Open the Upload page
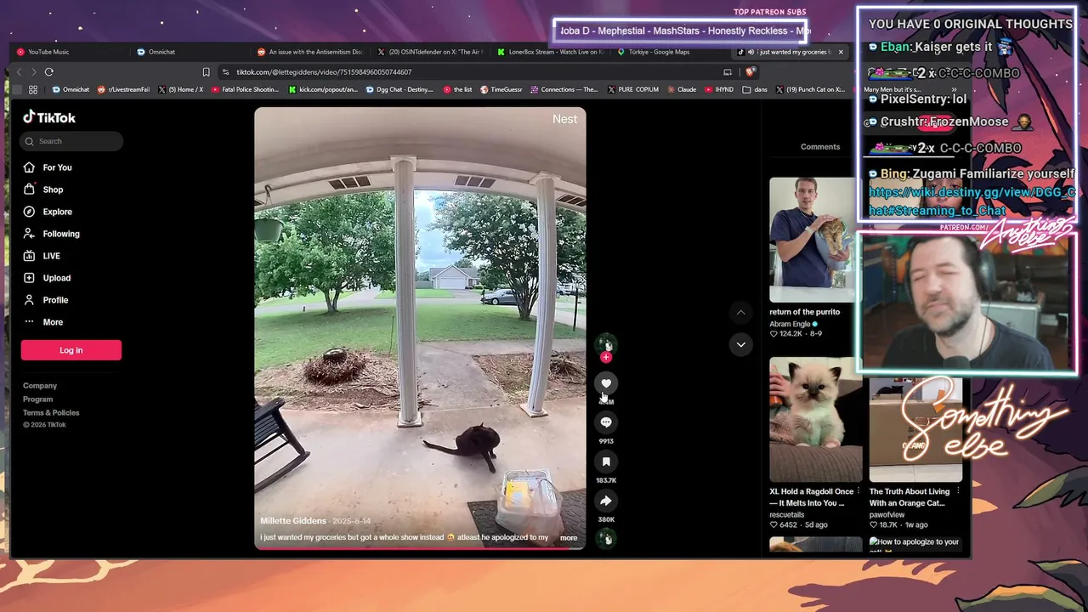This screenshot has height=612, width=1088. (x=57, y=278)
